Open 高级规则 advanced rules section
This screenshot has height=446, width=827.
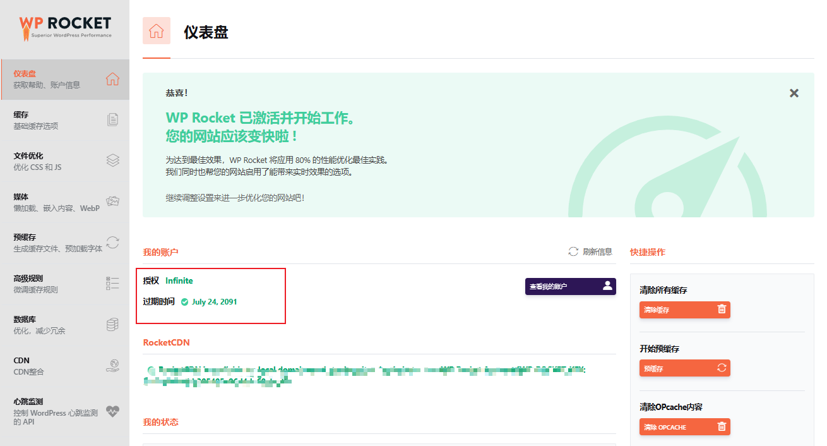(64, 284)
